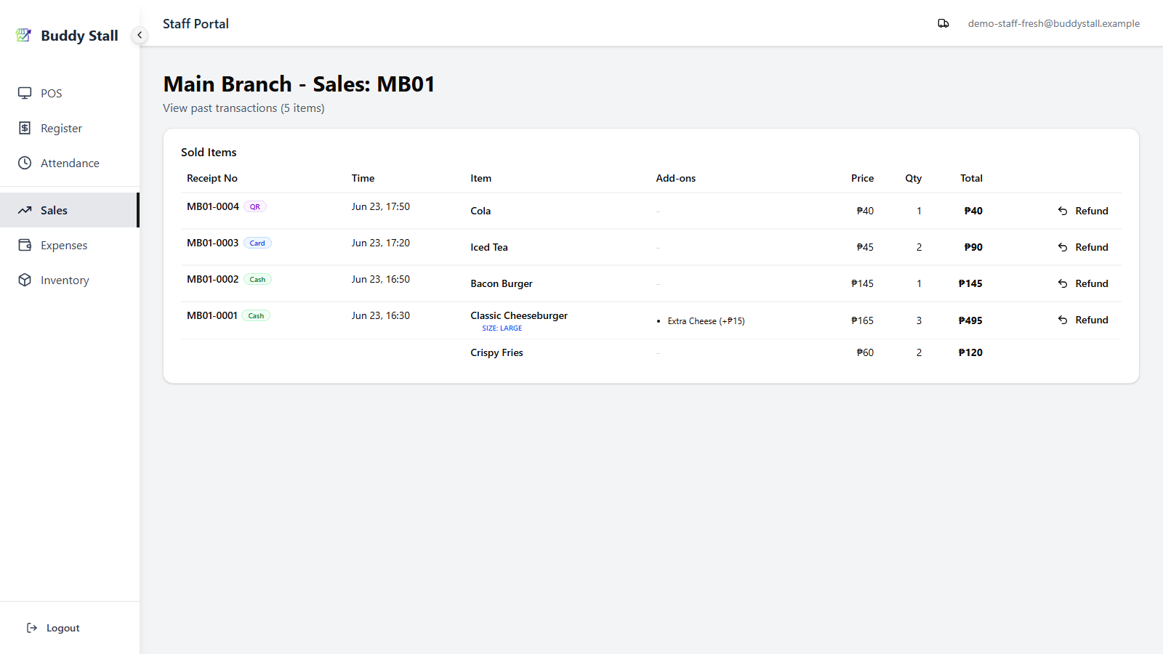The height and width of the screenshot is (654, 1163).
Task: Click the Extra Cheese (+₱15) add-on
Action: click(706, 320)
